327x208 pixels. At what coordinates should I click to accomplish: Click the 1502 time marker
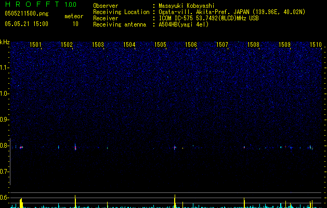pos(67,44)
